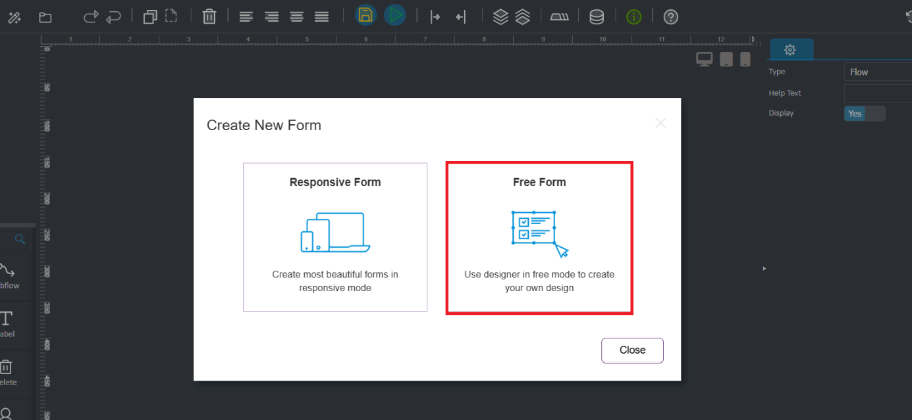The height and width of the screenshot is (420, 912).
Task: Click the Help Text input field
Action: pyautogui.click(x=878, y=93)
